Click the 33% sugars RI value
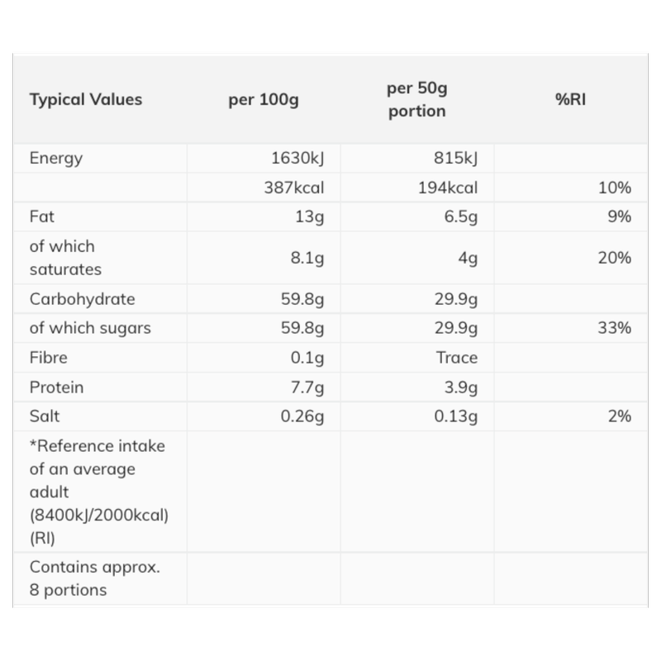The height and width of the screenshot is (661, 661). 615,328
